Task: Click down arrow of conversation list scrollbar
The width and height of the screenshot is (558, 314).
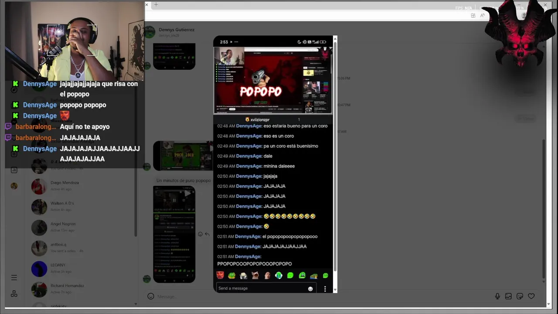Action: [136, 304]
